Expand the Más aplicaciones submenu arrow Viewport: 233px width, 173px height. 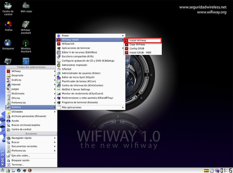pyautogui.click(x=123, y=107)
